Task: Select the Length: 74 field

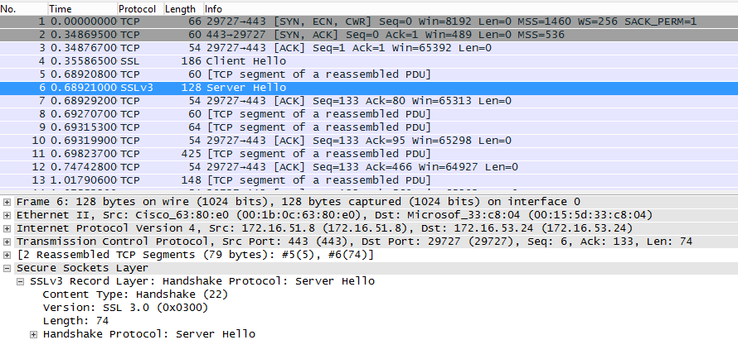Action: [x=75, y=321]
